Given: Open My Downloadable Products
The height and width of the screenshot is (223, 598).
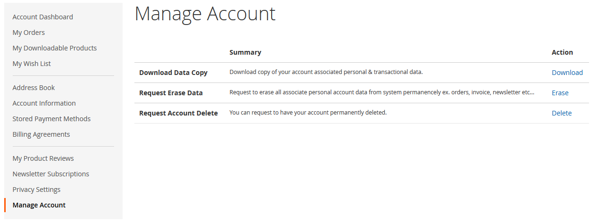Looking at the screenshot, I should coord(54,48).
